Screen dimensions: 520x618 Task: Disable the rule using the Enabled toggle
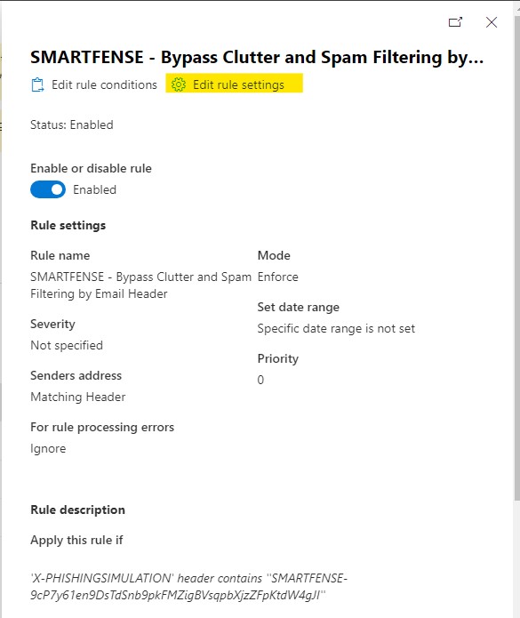point(48,189)
